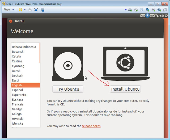This screenshot has width=170, height=140.
Task: Open the network indicator in Ubuntu panel
Action: coord(157,16)
